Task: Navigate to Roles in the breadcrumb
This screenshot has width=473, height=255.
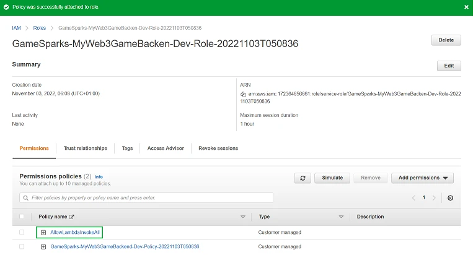Action: point(40,28)
